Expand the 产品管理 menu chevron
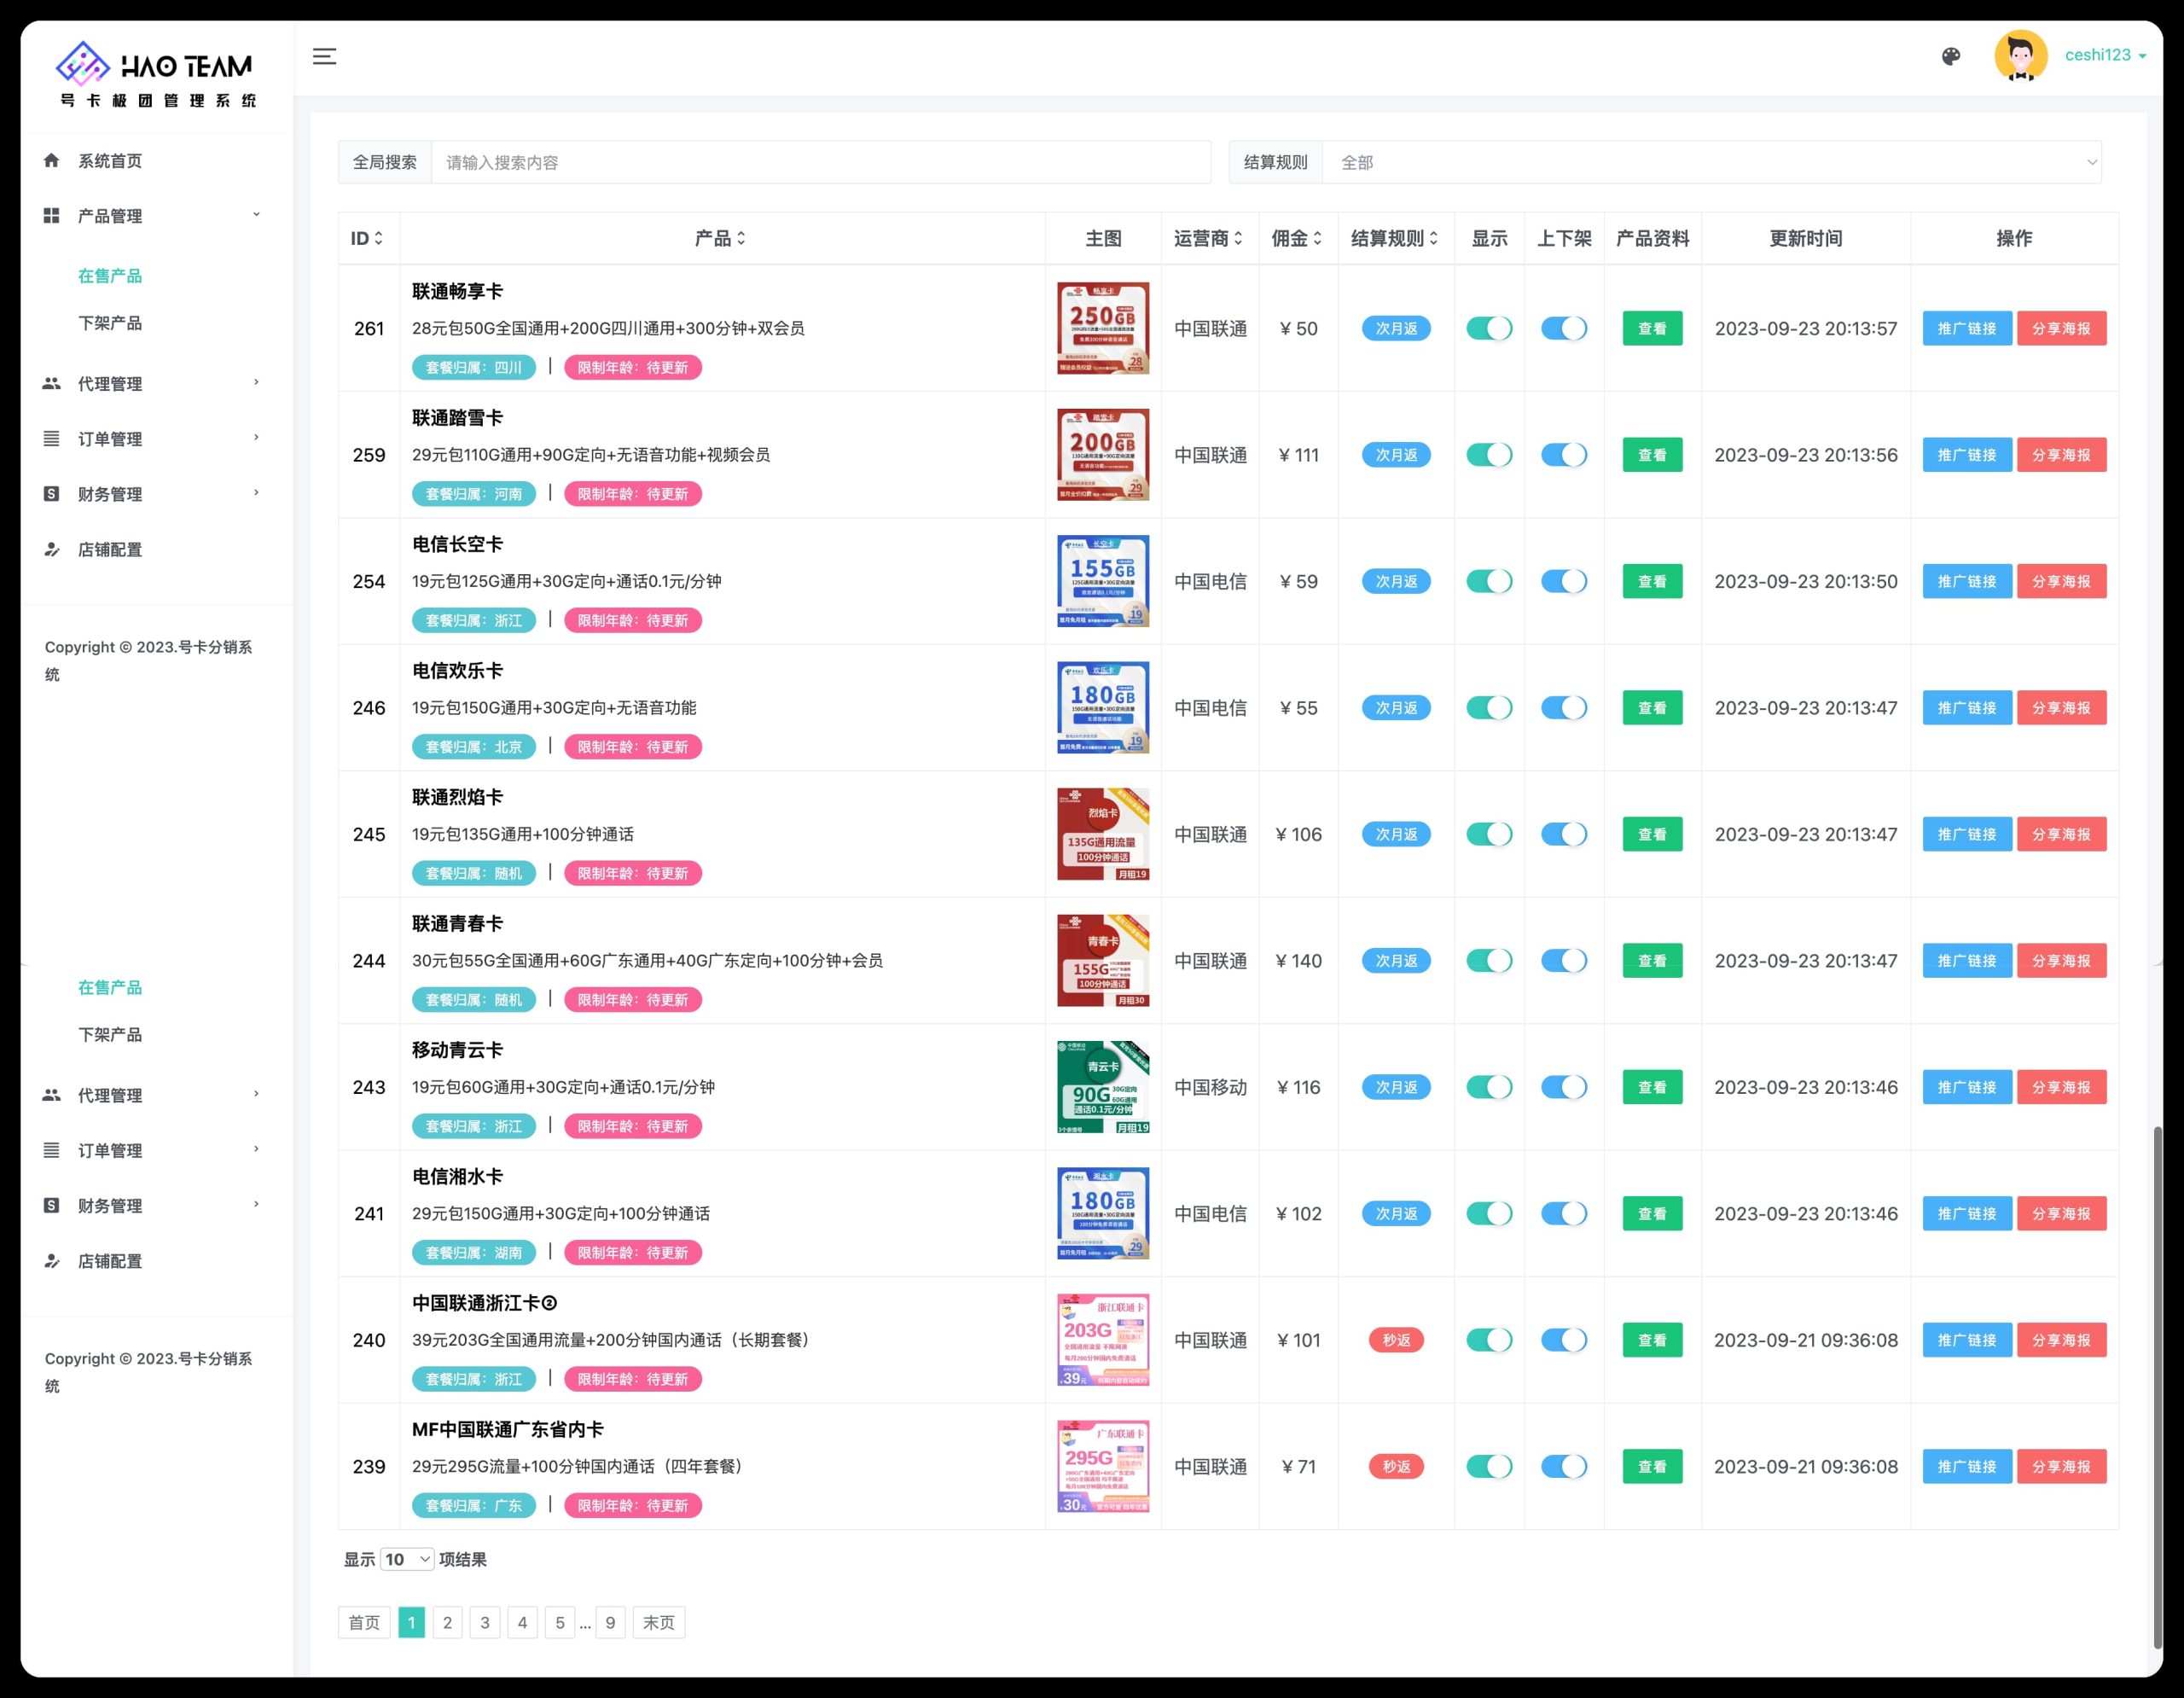 click(257, 215)
